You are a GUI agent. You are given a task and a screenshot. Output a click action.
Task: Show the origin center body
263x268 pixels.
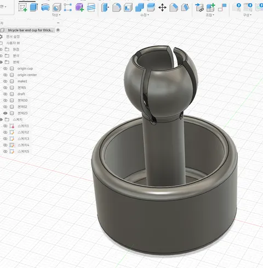[x=5, y=75]
